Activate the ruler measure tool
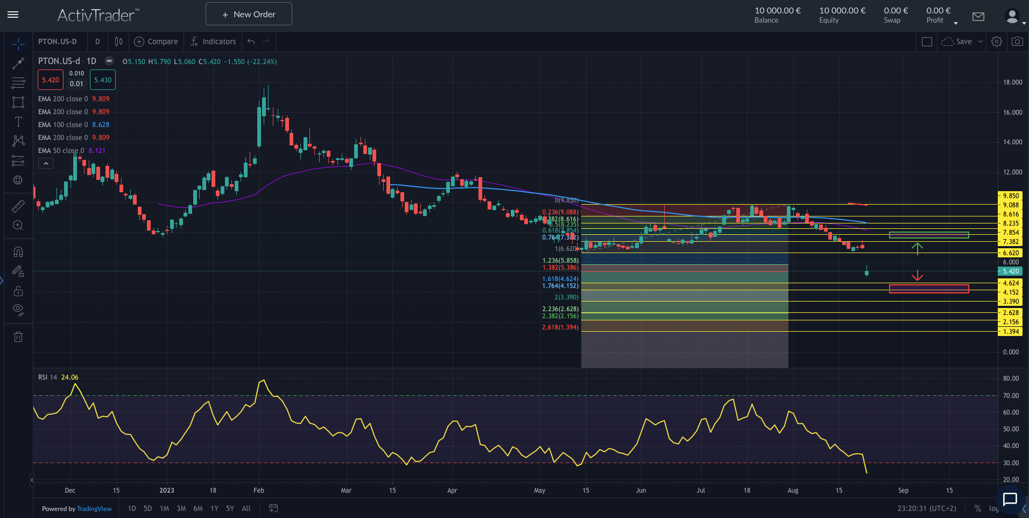 click(18, 206)
